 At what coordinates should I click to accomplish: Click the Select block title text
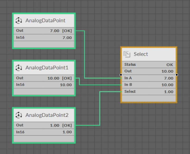tap(141, 54)
